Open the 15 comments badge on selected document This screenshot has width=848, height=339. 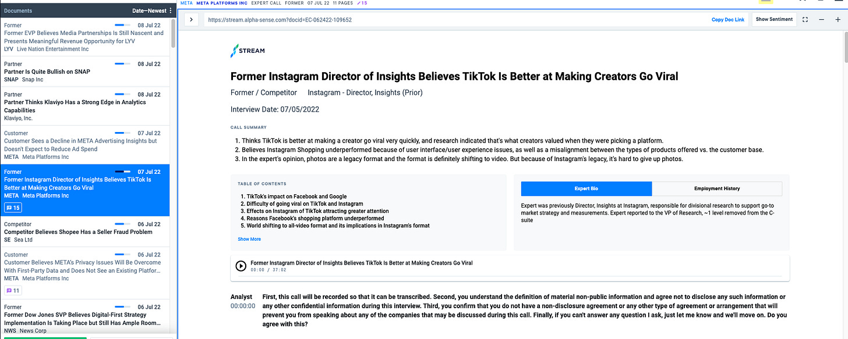13,208
